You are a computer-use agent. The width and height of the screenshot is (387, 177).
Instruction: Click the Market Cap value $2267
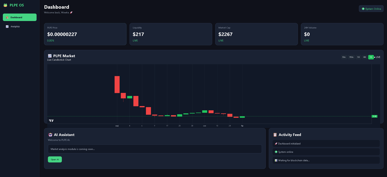(x=225, y=34)
